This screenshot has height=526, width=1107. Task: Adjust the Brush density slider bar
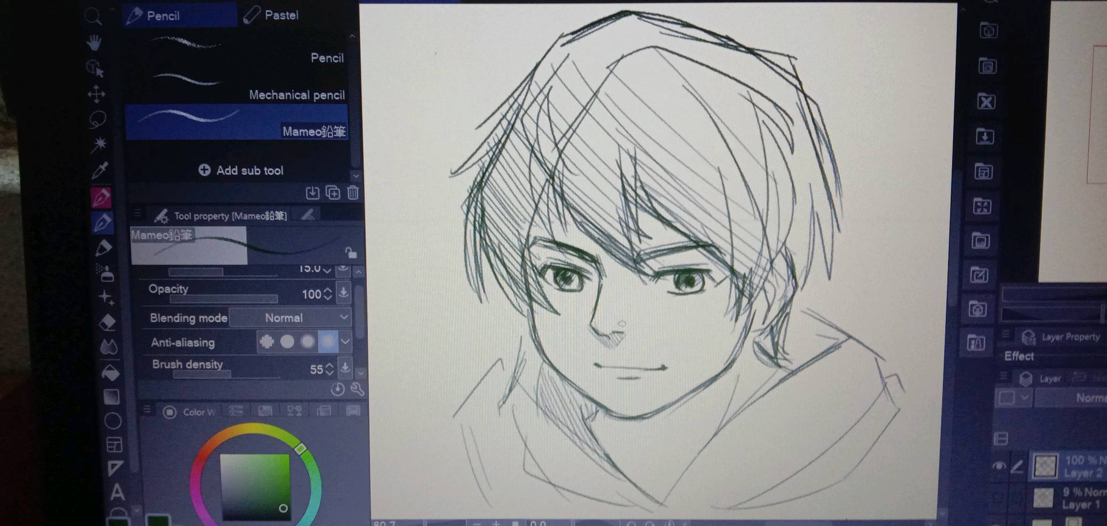(x=227, y=374)
